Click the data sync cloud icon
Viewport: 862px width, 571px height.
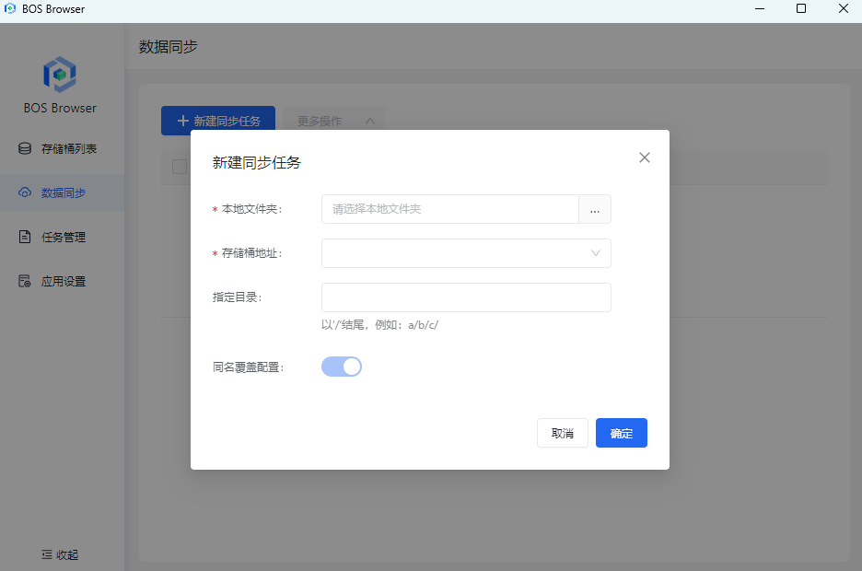(25, 192)
